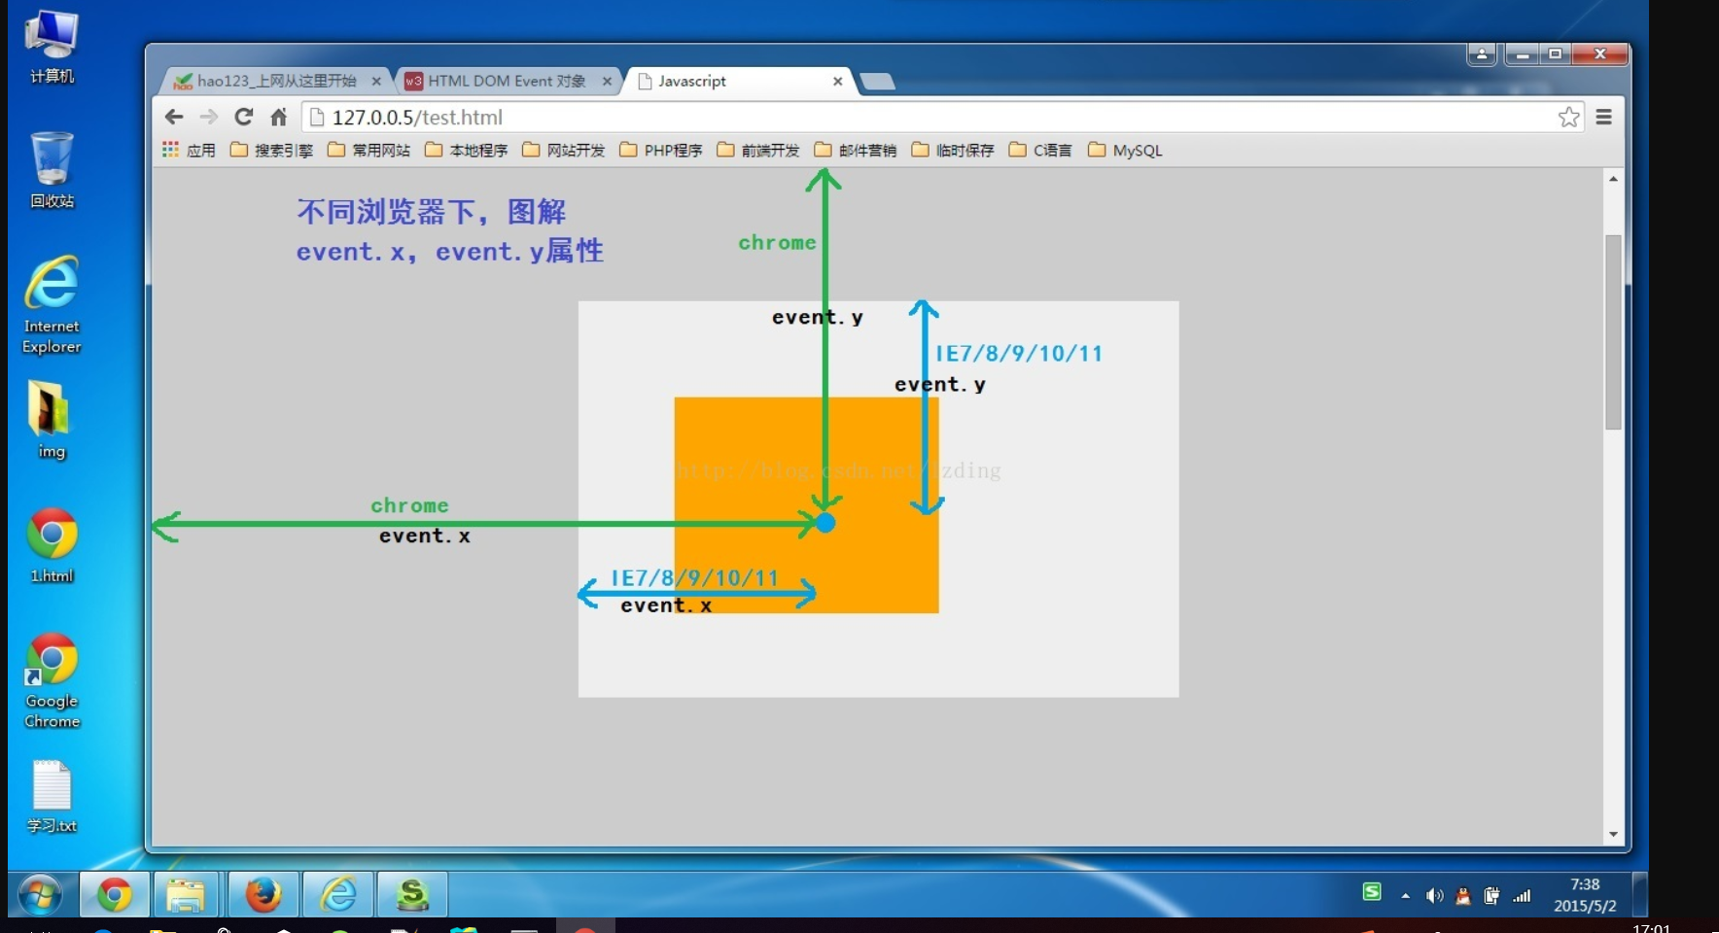Screen dimensions: 1719x933
Task: Switch to the HTML DOM Event tab
Action: point(506,81)
